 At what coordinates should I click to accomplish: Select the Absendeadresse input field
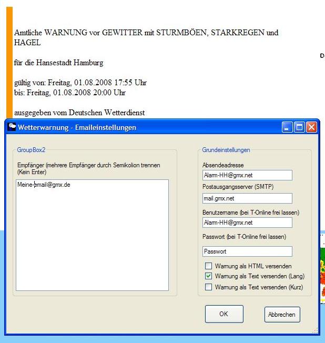point(247,175)
